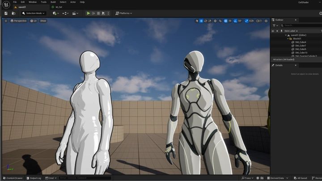Viewport: 322px width, 181px height.
Task: Choose the rotate tool in viewport
Action: (206, 21)
